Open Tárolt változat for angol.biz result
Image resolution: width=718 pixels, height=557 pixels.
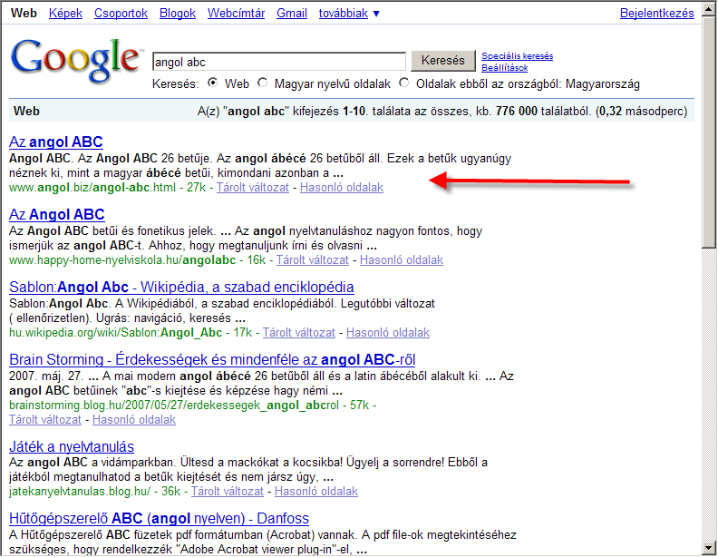click(x=253, y=188)
